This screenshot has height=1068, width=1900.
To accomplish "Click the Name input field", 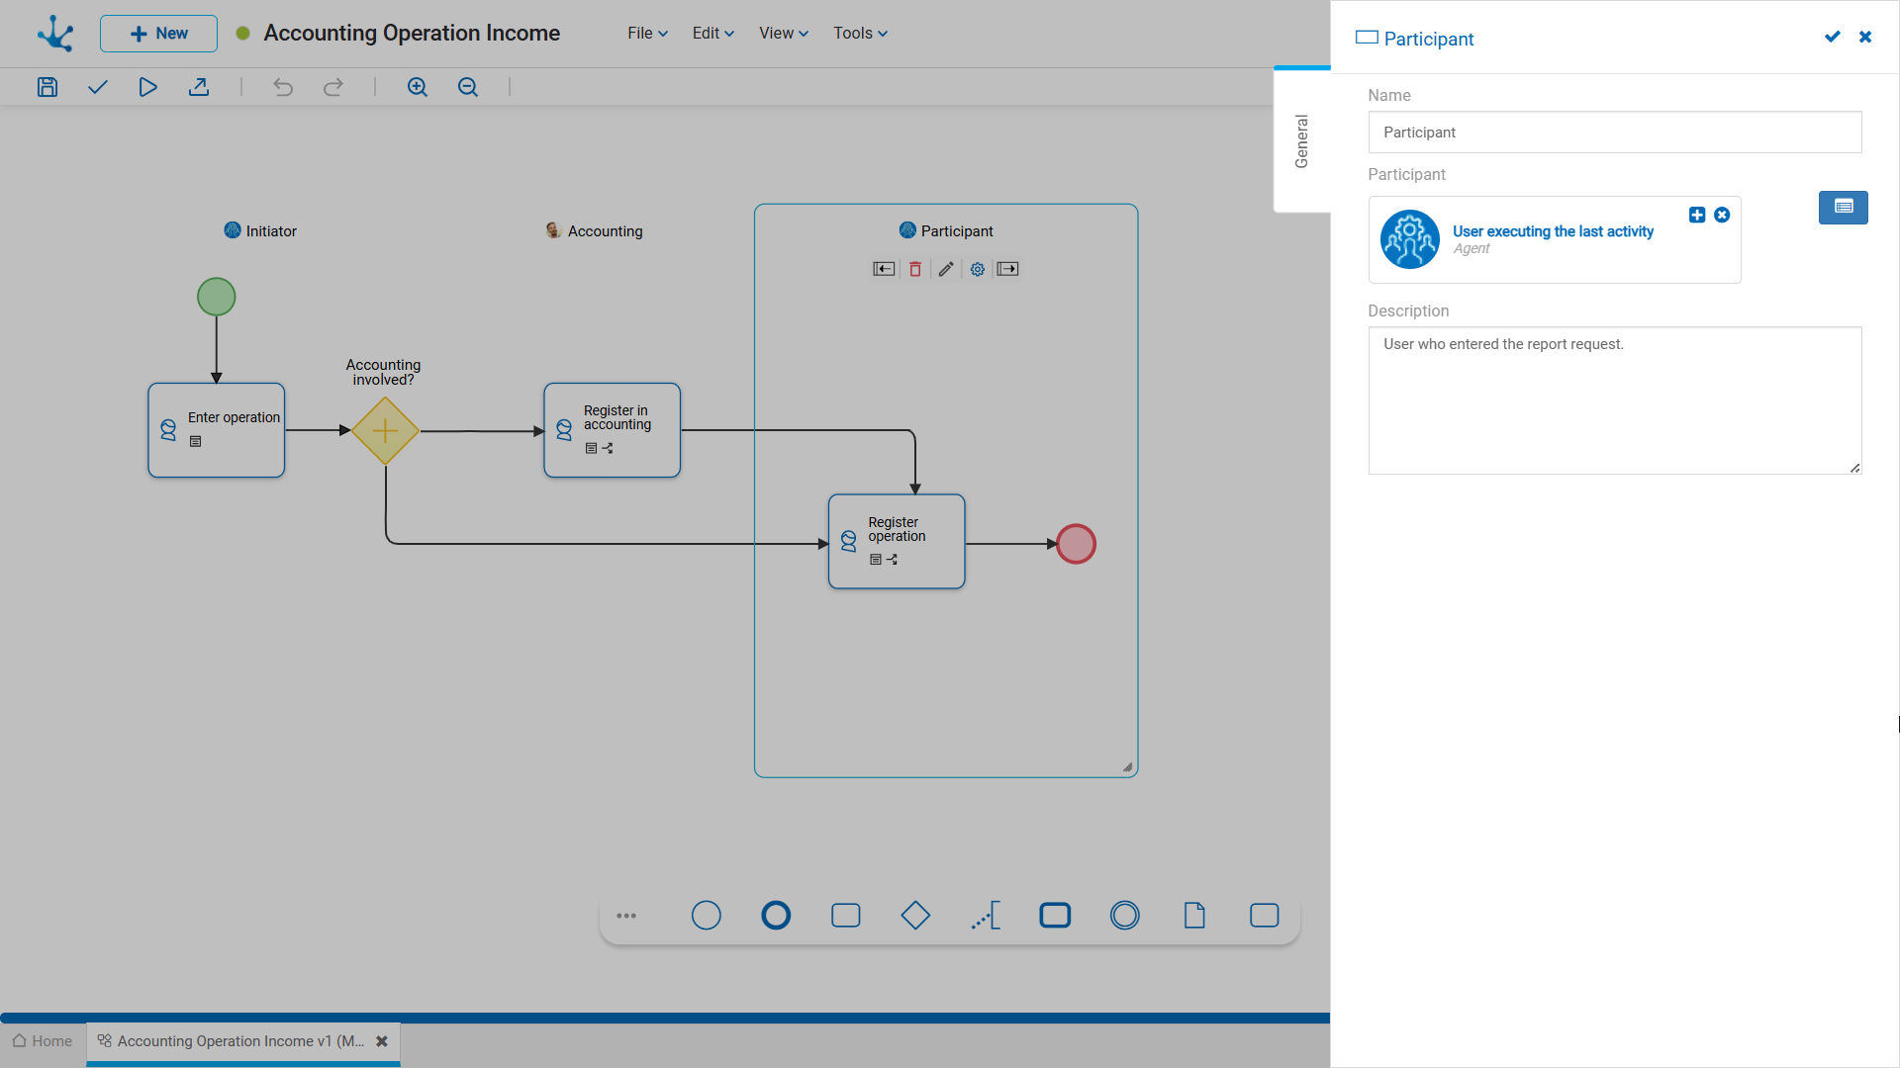I will (x=1615, y=133).
